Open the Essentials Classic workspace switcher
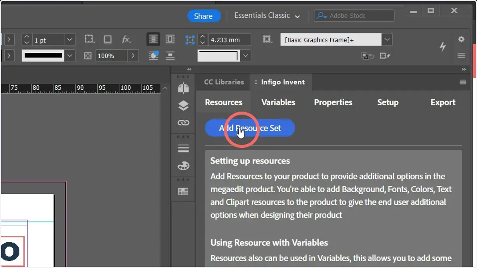Screen dimensions: 477x268 pos(267,15)
